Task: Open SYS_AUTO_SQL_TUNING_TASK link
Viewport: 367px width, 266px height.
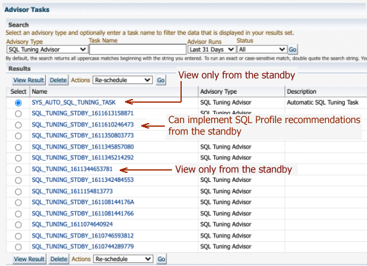Action: (x=74, y=102)
